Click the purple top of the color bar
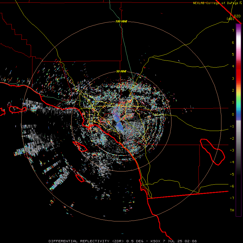Screen dimensions: 243x243 pyautogui.click(x=238, y=27)
